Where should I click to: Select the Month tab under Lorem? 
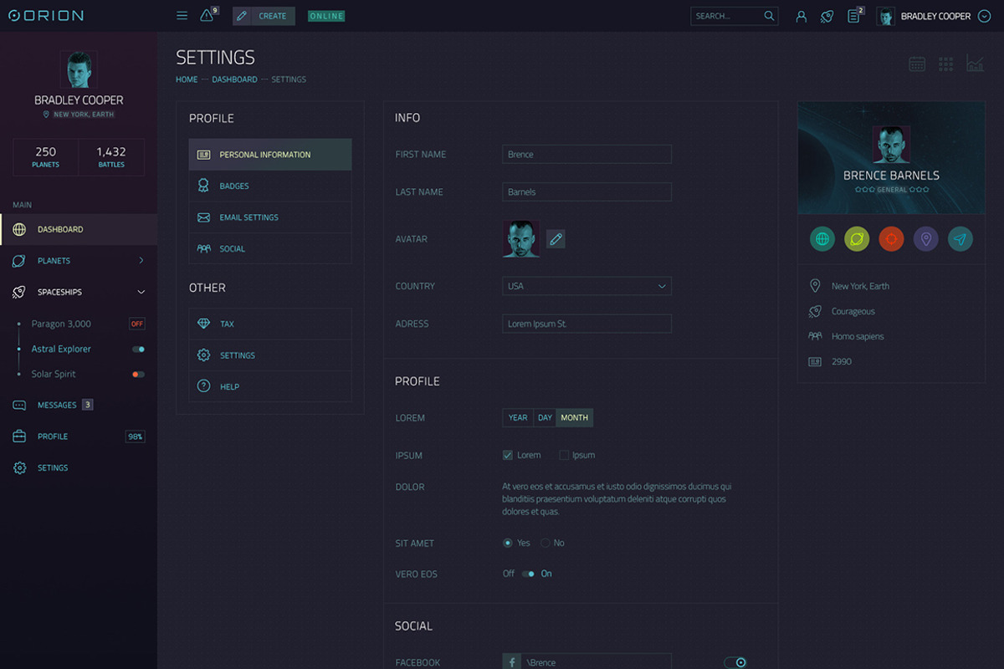[x=575, y=417]
